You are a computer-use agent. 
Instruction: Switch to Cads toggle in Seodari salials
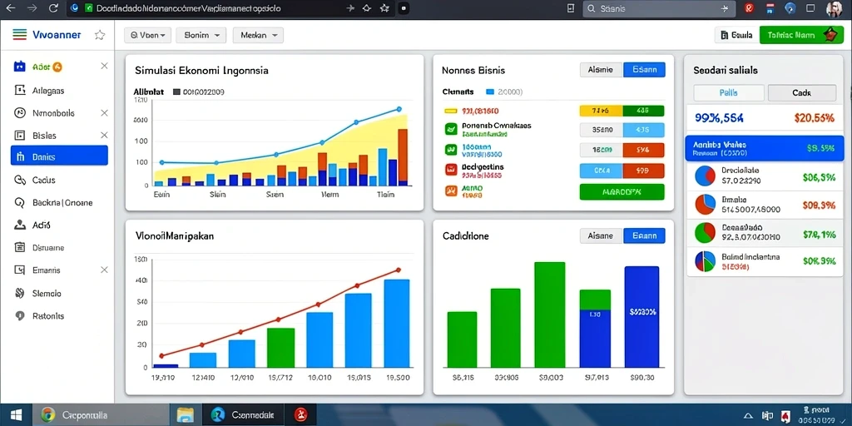[801, 93]
